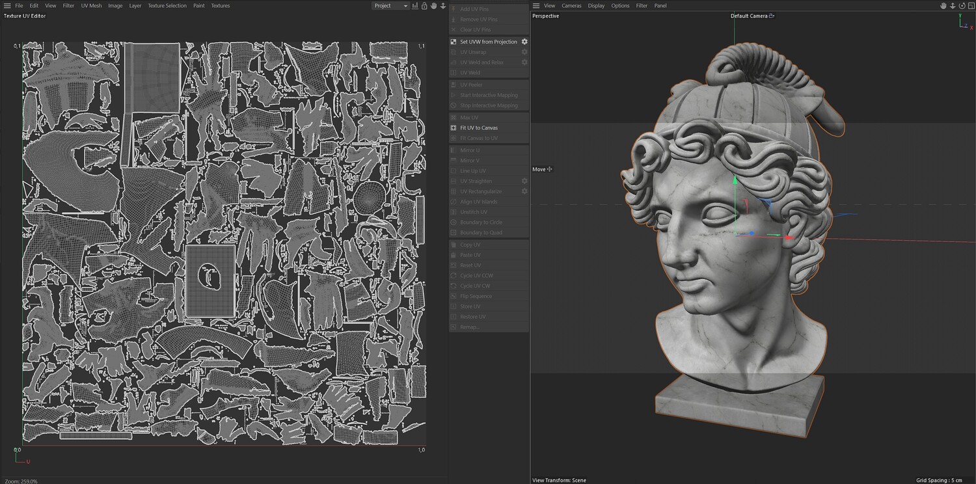976x484 pixels.
Task: Open the viewport Cameras menu
Action: [572, 6]
